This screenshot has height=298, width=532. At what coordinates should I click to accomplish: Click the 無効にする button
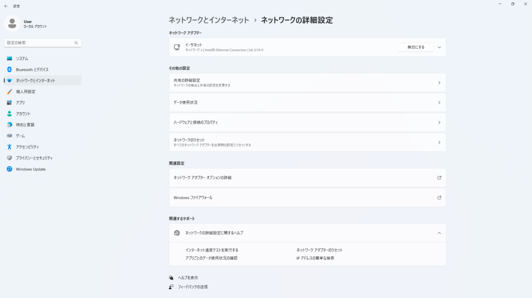click(415, 47)
